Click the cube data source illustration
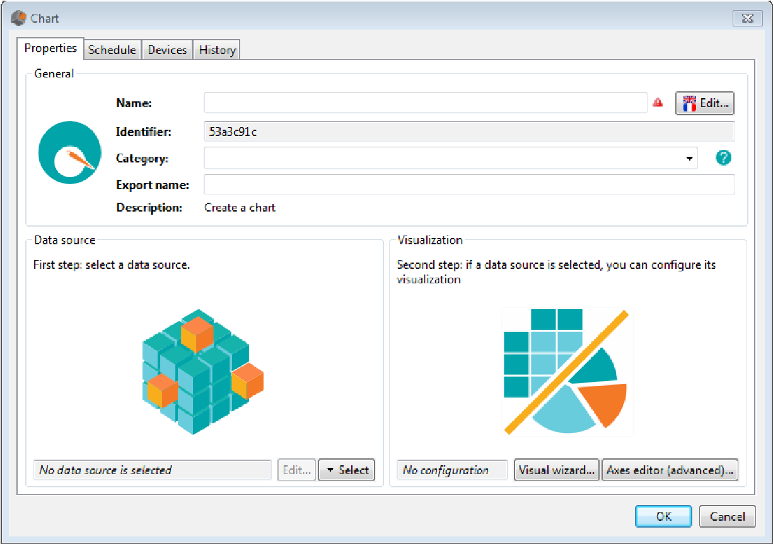 pyautogui.click(x=203, y=371)
